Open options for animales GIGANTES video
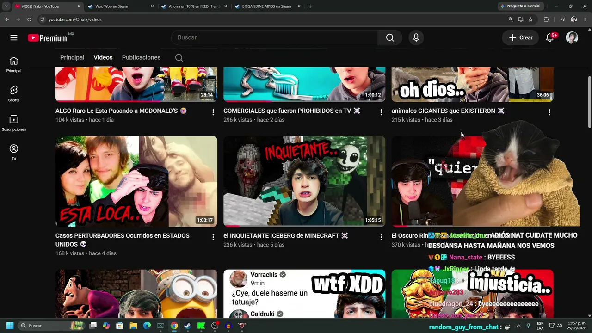This screenshot has width=592, height=333. tap(549, 112)
